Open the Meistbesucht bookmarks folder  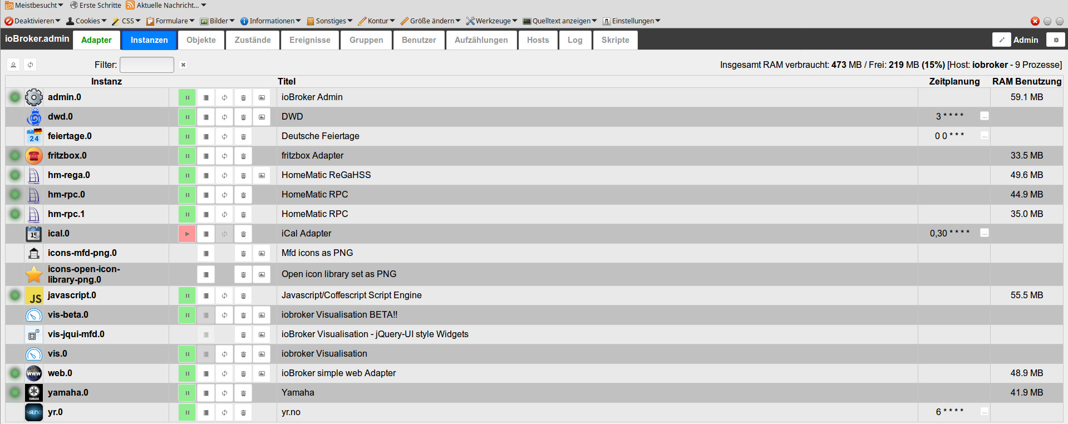[34, 5]
